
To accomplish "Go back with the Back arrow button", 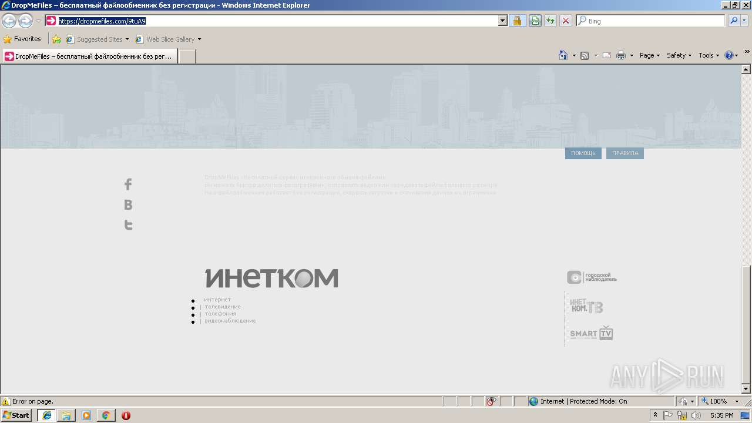I will (9, 21).
